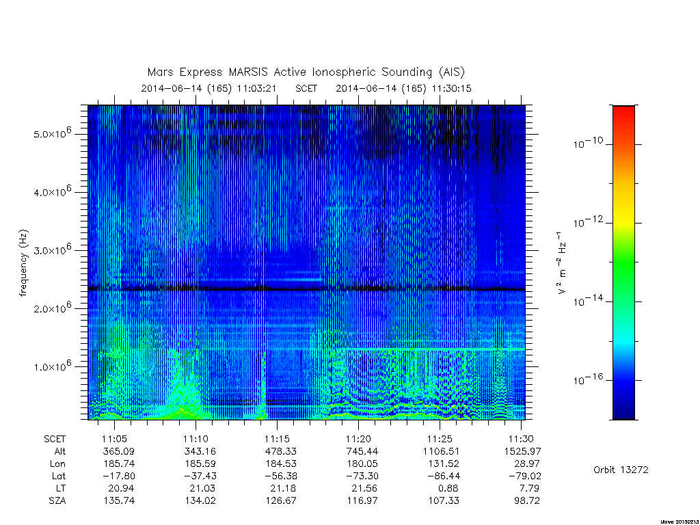Click the end timestamp 11:30:15 in subtitle
700x525 pixels.
click(x=451, y=88)
